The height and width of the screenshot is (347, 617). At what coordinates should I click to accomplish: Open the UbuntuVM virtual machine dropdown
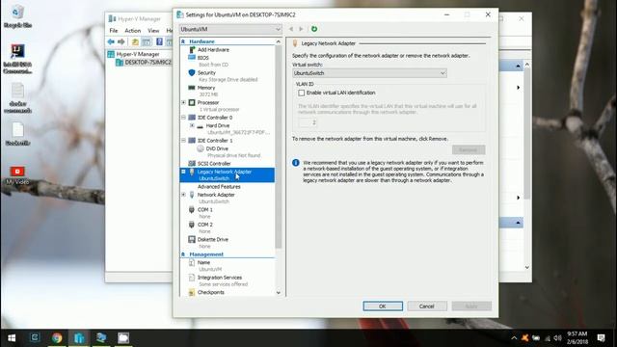[230, 29]
